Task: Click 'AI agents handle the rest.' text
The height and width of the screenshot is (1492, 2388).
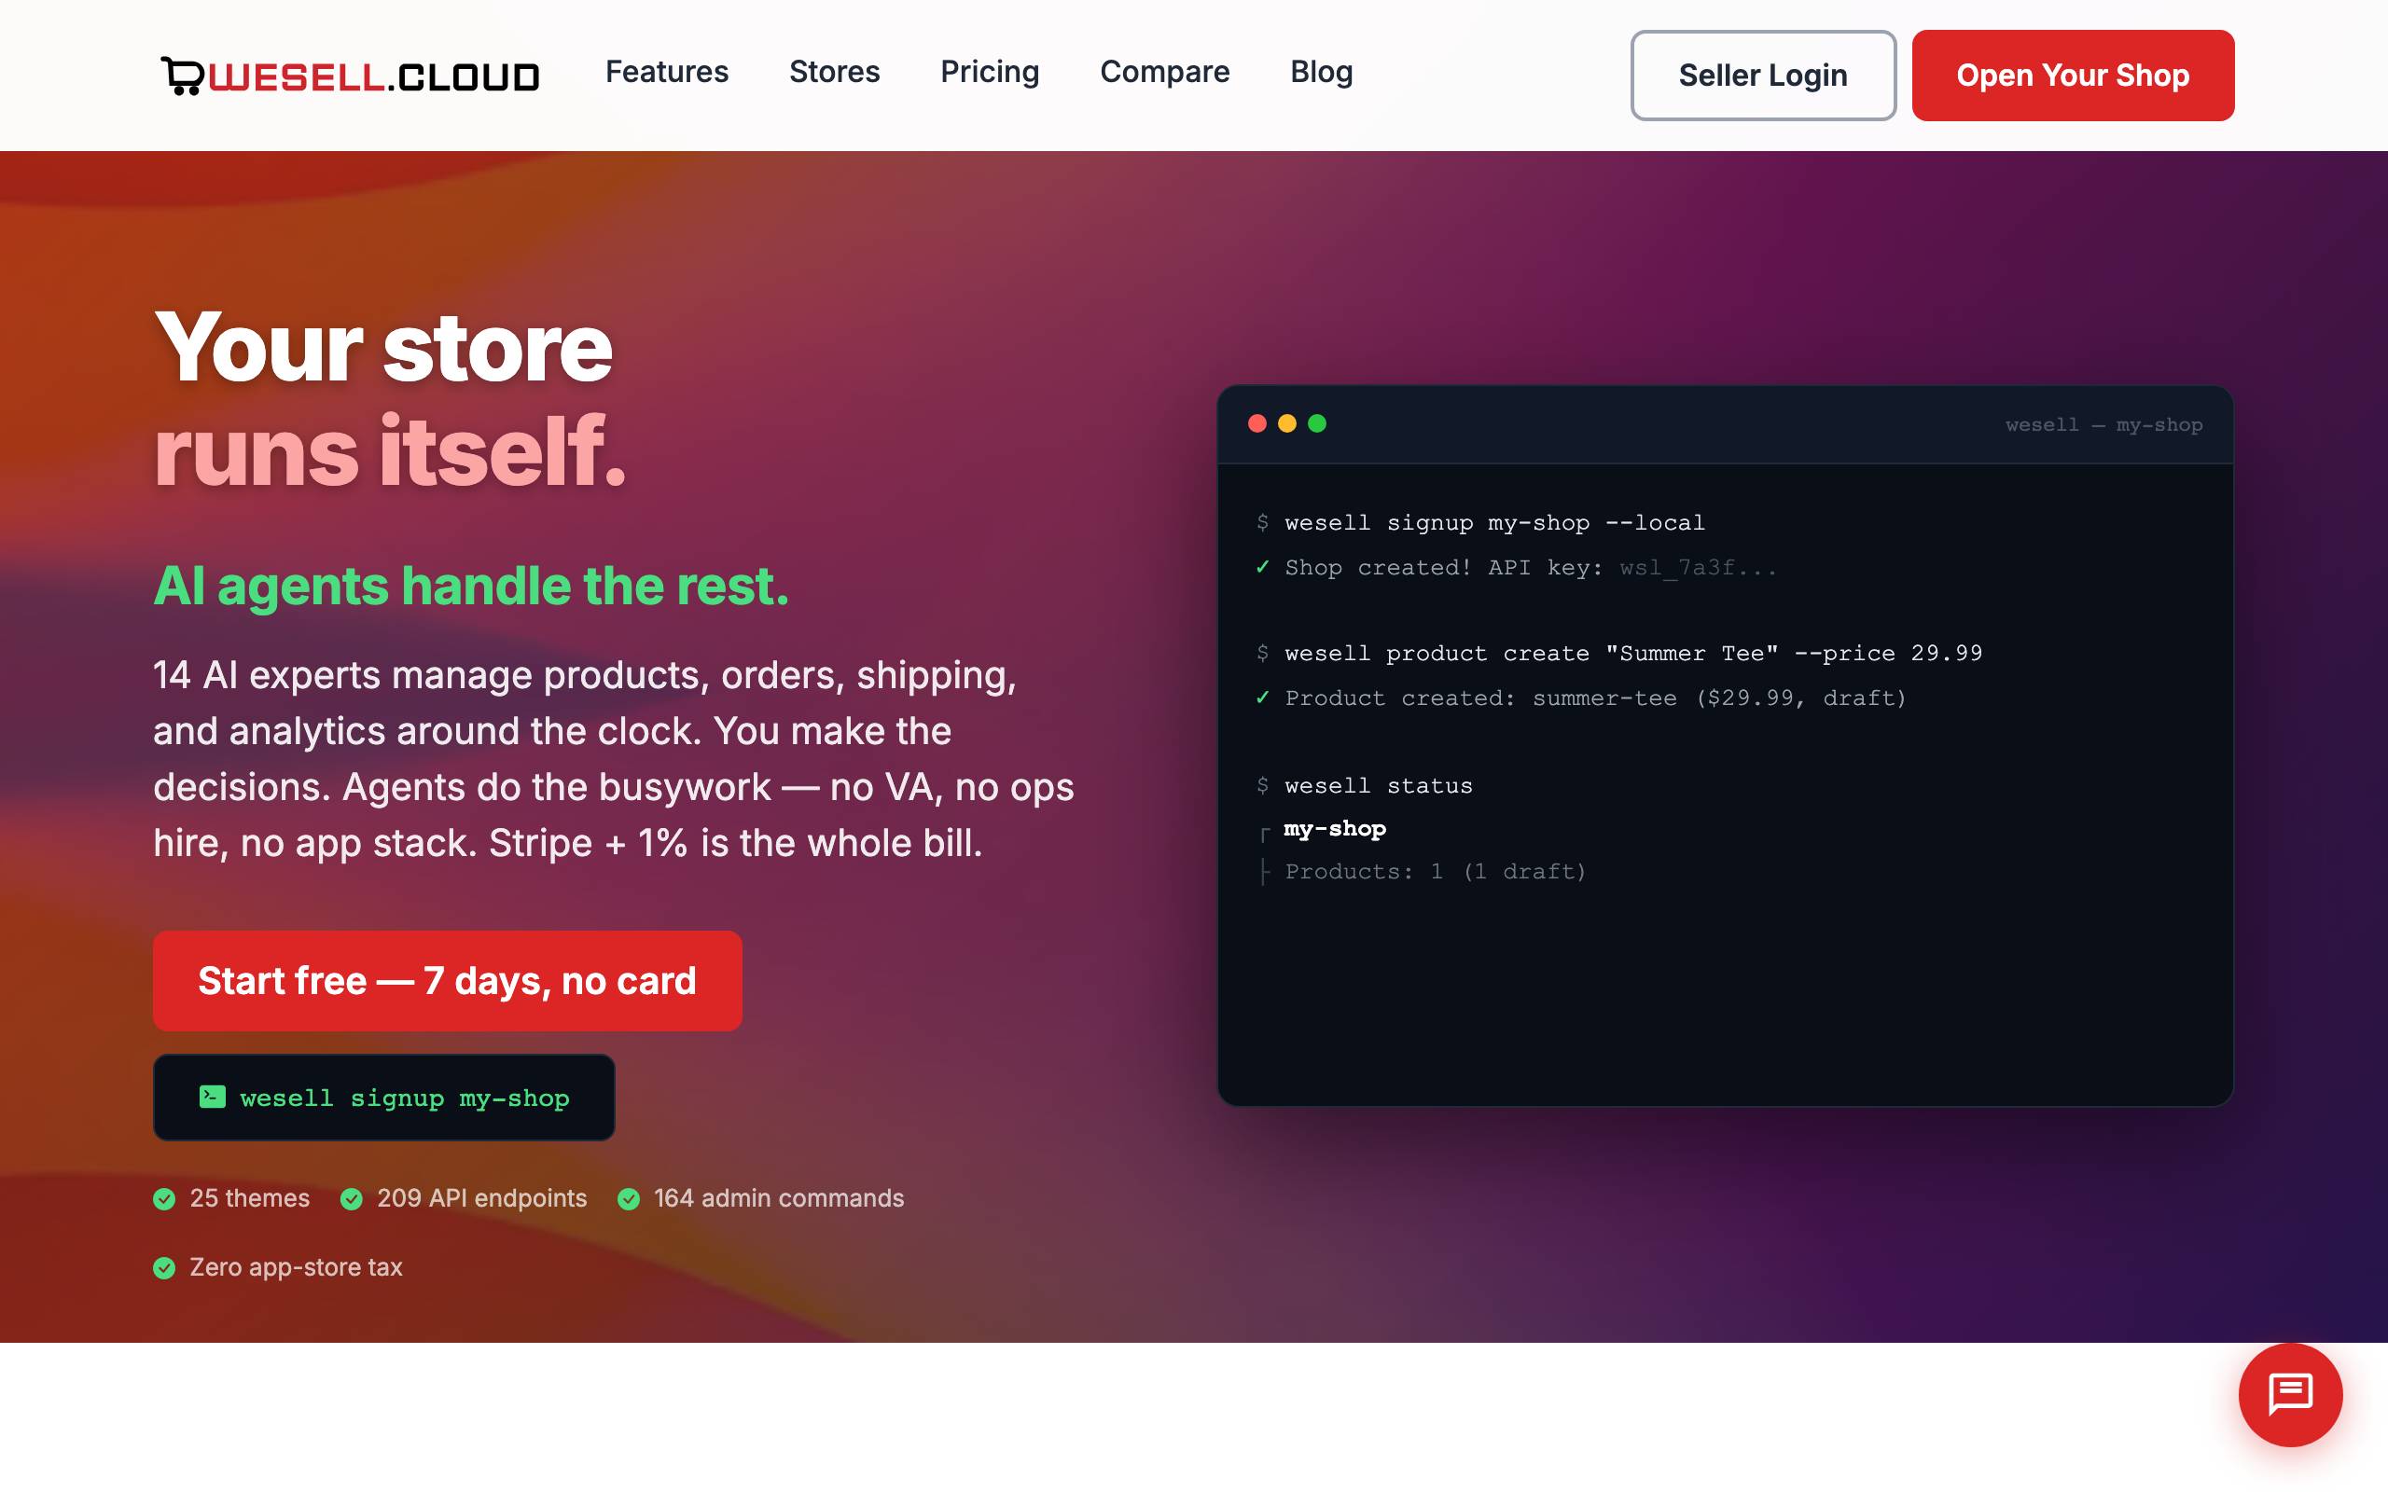Action: click(x=471, y=587)
